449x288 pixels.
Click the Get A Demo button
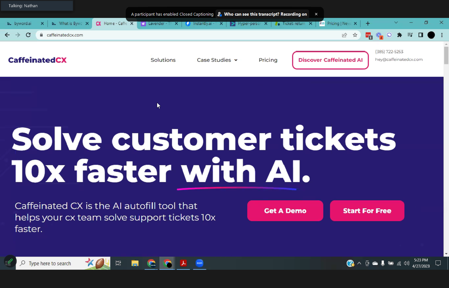[x=285, y=211]
